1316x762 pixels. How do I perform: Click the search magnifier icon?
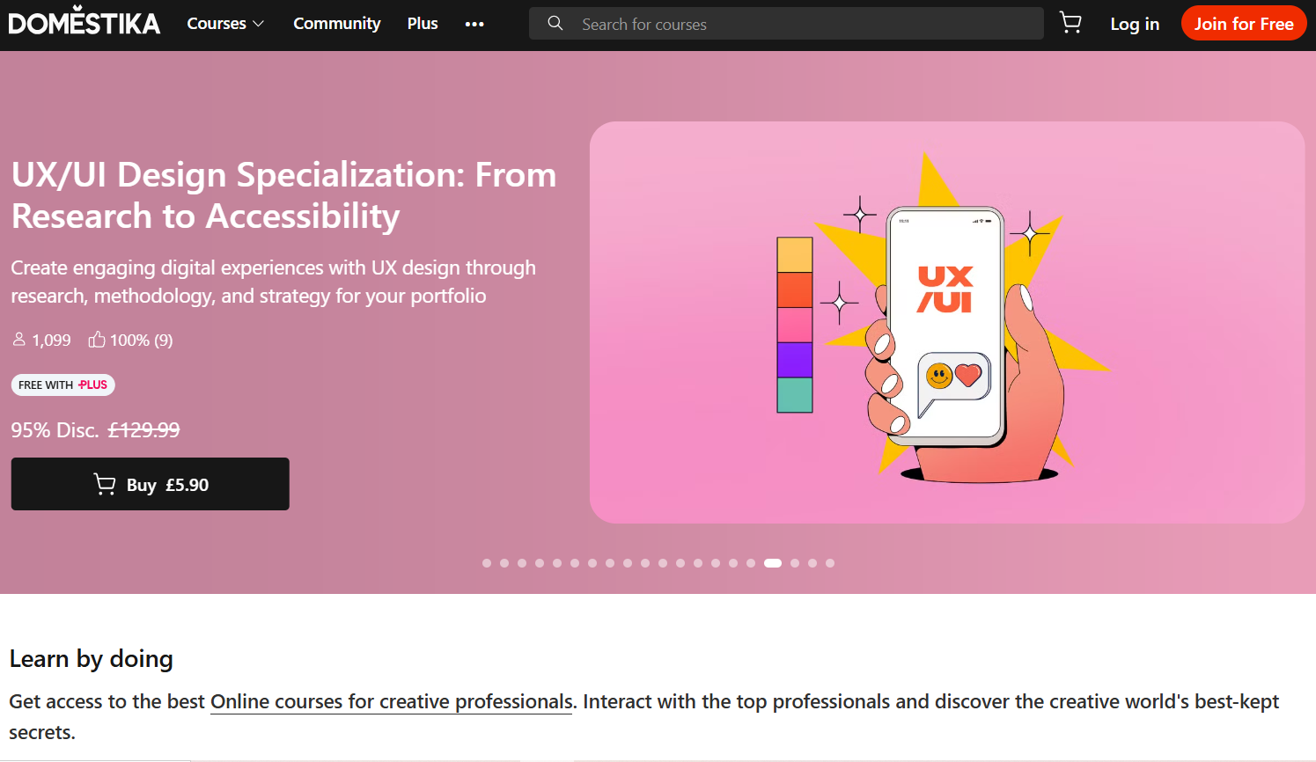coord(555,23)
